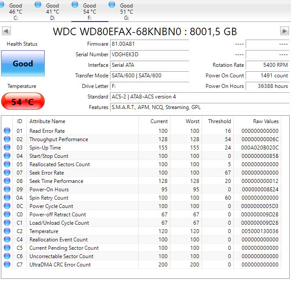Click status orb of Uncorrectable Sector Count row
Screen dimensions: 291x281
(7, 256)
